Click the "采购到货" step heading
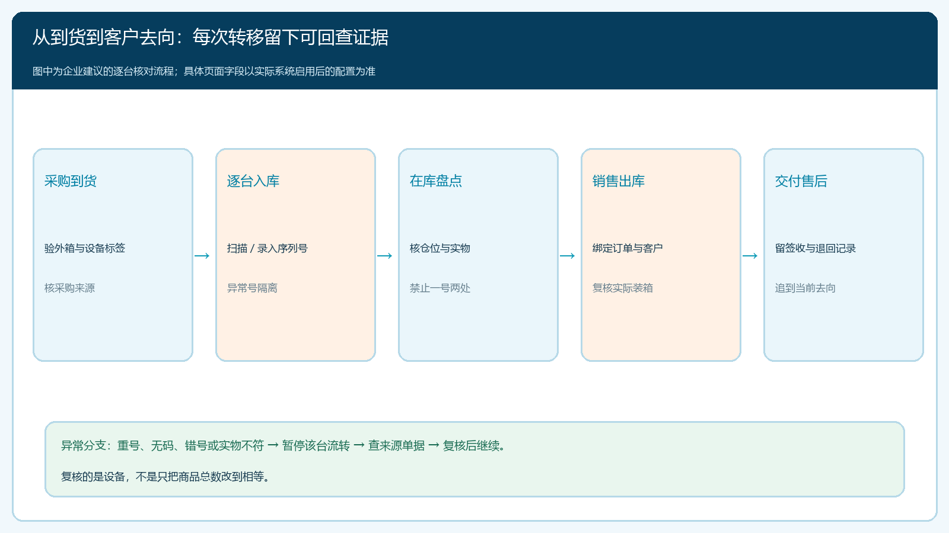The image size is (949, 533). pos(71,181)
